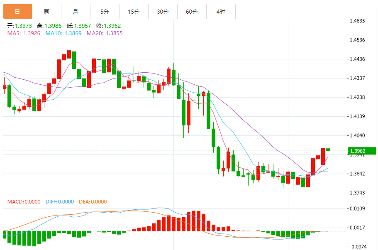Image resolution: width=378 pixels, height=250 pixels.
Task: Click the -0.0074 MACD axis label
Action: tap(358, 247)
